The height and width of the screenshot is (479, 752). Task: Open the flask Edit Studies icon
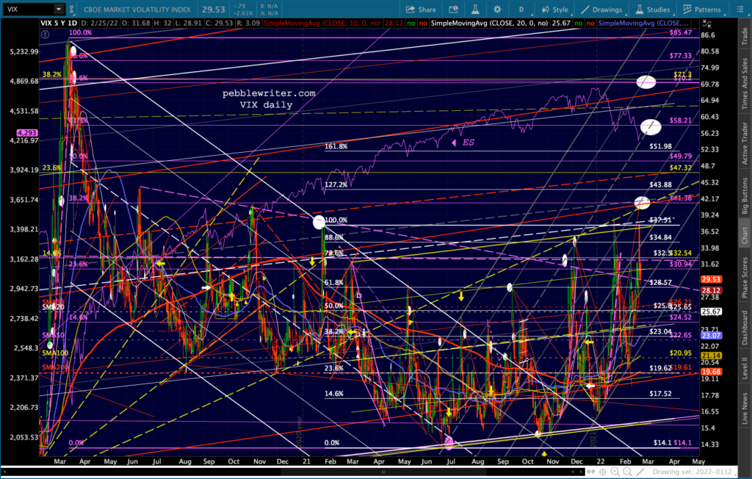coord(475,9)
